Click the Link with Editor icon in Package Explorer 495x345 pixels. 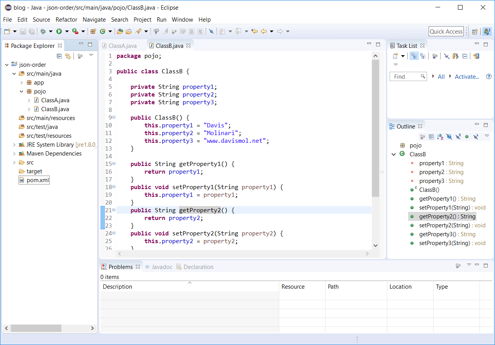pos(68,56)
